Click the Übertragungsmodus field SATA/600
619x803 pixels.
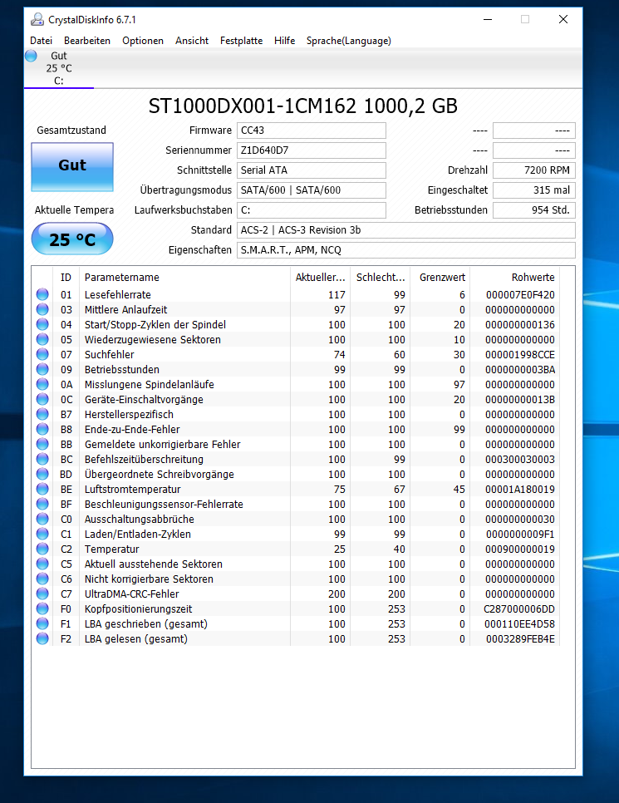tap(312, 190)
